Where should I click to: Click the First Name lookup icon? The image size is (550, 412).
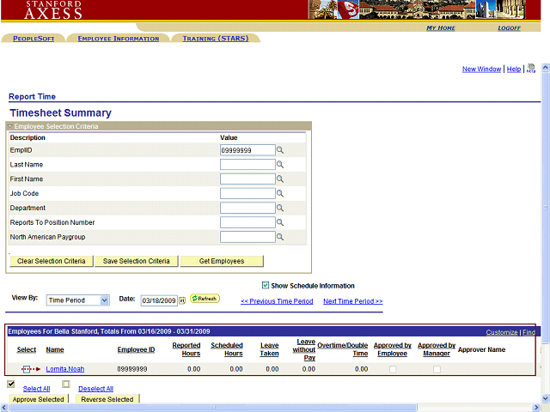280,179
